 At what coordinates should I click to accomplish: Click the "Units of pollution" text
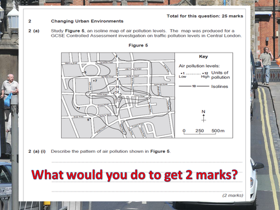(221, 75)
